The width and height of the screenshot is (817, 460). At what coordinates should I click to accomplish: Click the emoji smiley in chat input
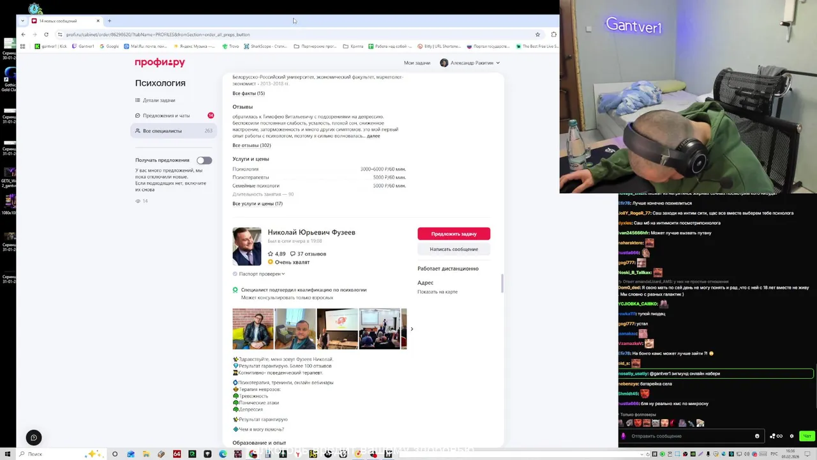tap(757, 436)
